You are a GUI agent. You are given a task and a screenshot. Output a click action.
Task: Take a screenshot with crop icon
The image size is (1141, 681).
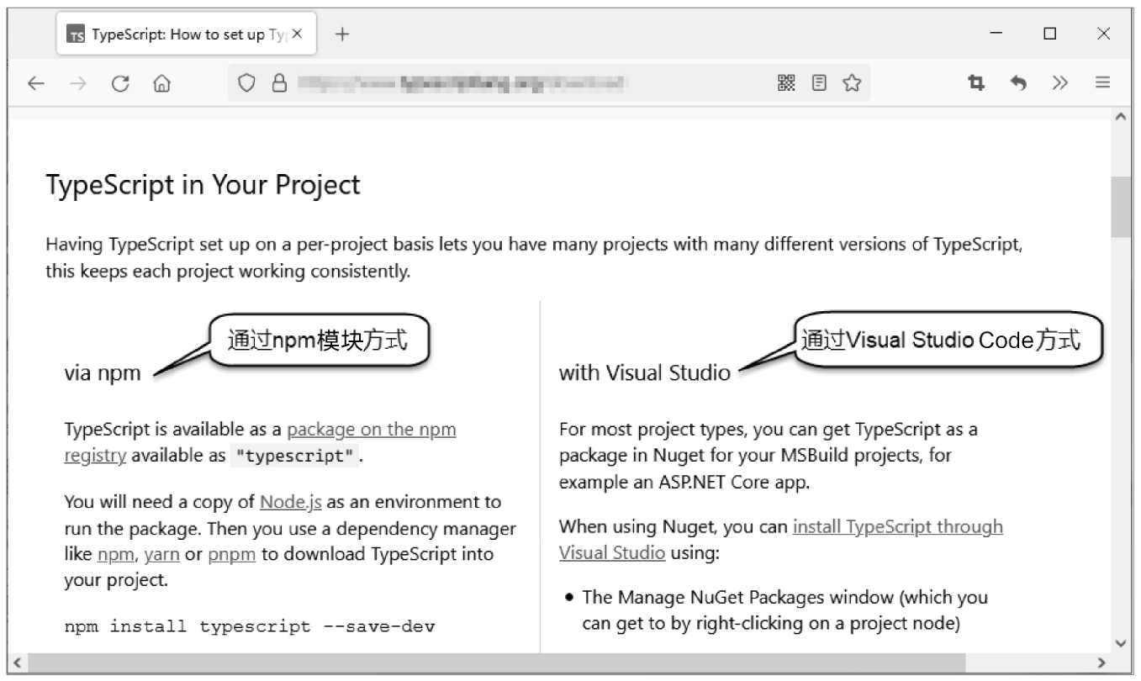(x=976, y=82)
